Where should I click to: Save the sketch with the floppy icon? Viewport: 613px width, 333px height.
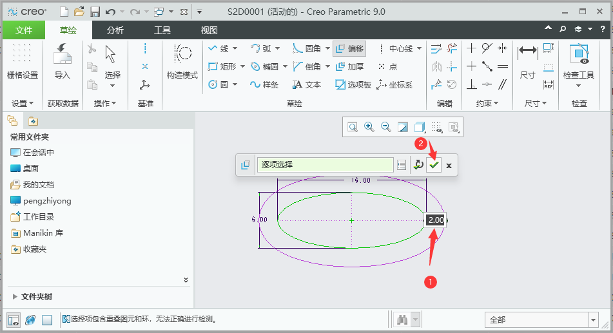point(95,12)
